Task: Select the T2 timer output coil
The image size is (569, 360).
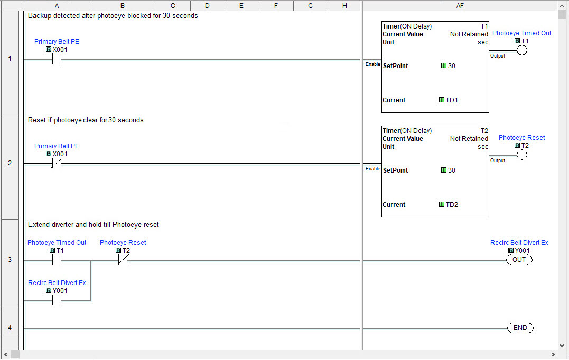Action: point(522,155)
